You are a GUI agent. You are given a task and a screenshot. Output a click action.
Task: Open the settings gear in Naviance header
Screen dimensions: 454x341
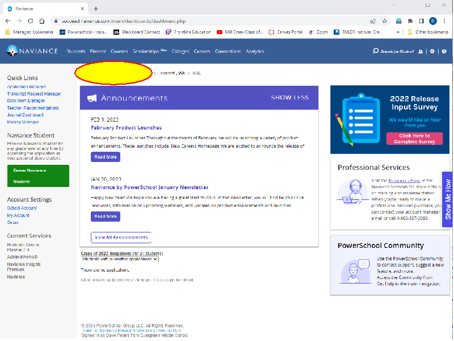pos(432,51)
